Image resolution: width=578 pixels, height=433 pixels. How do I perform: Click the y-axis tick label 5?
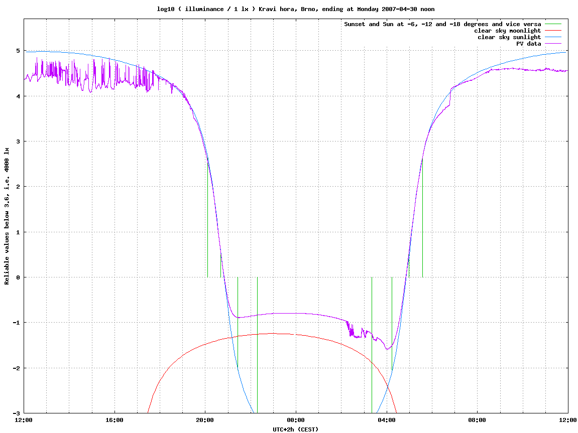tap(18, 51)
